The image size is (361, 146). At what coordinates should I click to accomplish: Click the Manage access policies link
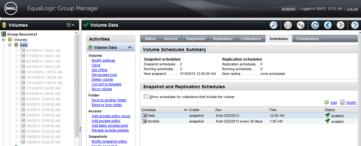tap(110, 130)
